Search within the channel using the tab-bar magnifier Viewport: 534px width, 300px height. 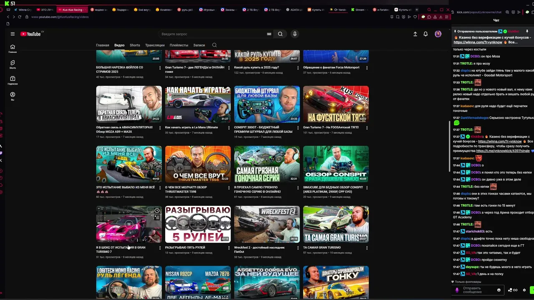[x=214, y=45]
